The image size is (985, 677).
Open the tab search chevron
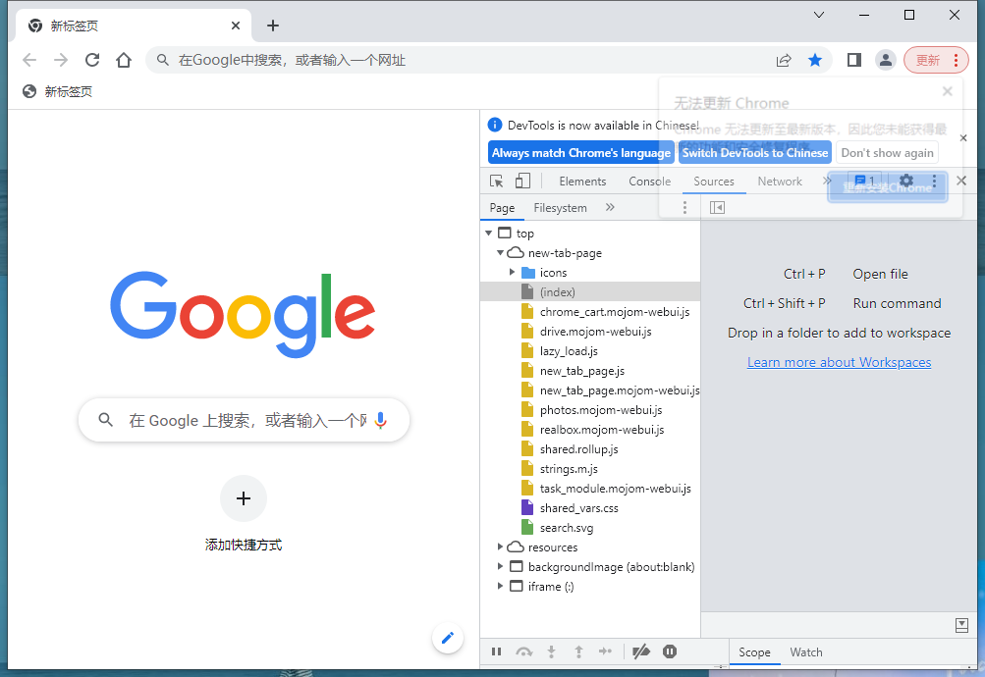click(x=818, y=15)
